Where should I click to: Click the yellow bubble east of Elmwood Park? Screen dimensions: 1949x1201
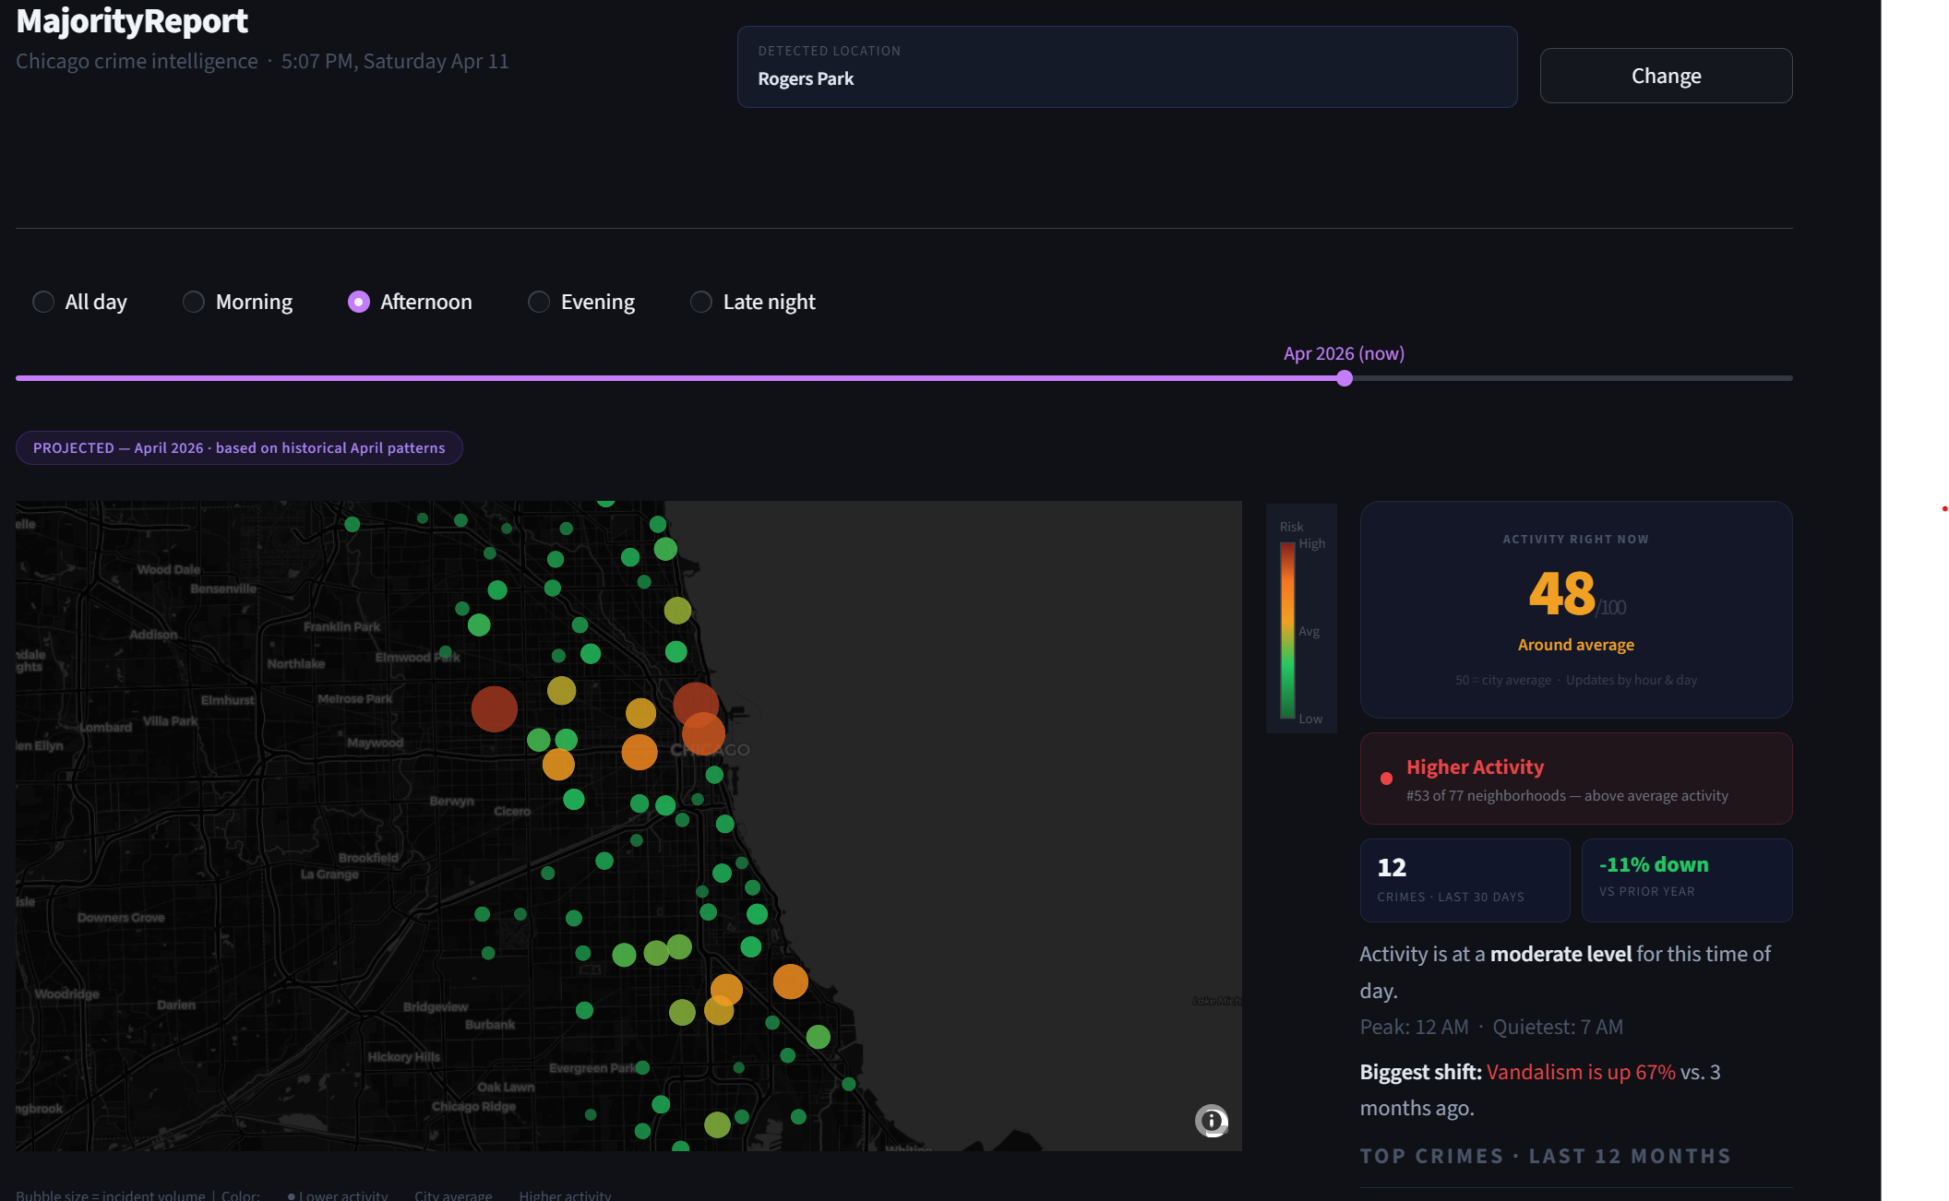click(x=561, y=690)
